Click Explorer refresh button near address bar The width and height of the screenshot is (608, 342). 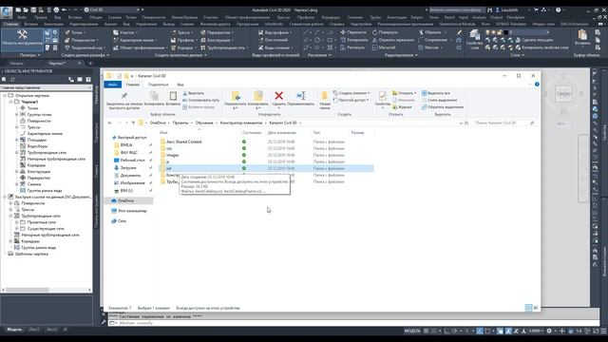(466, 123)
